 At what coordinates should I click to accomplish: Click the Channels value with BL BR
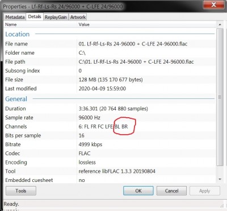[103, 126]
